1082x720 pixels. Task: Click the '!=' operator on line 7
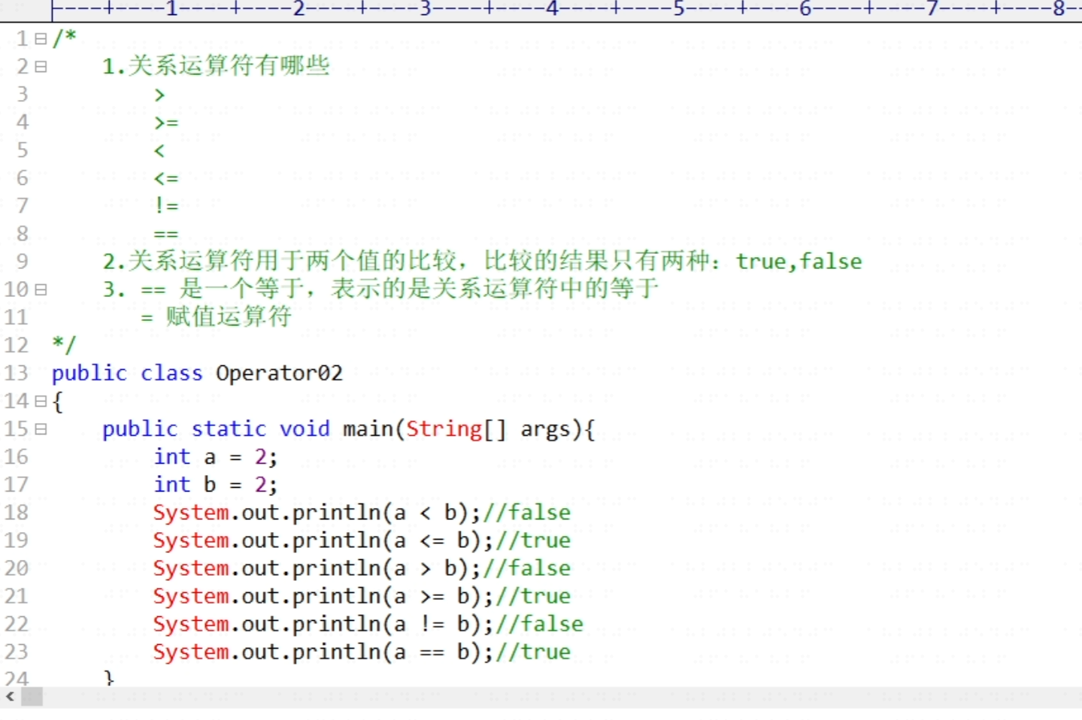click(x=166, y=205)
